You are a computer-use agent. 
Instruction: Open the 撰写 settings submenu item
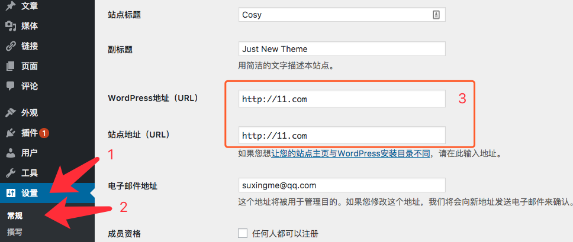coord(15,232)
